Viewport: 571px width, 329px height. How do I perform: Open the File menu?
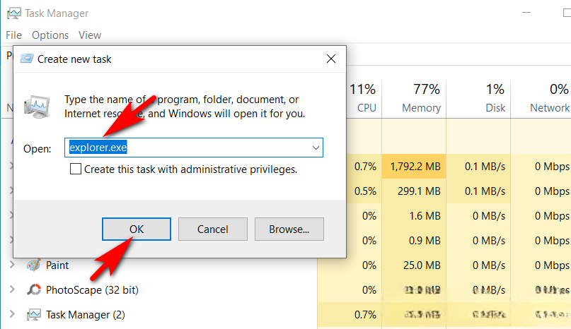pos(14,35)
